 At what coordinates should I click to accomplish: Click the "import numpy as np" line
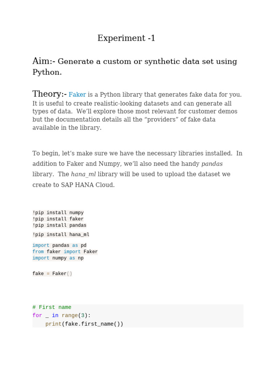tap(58, 258)
